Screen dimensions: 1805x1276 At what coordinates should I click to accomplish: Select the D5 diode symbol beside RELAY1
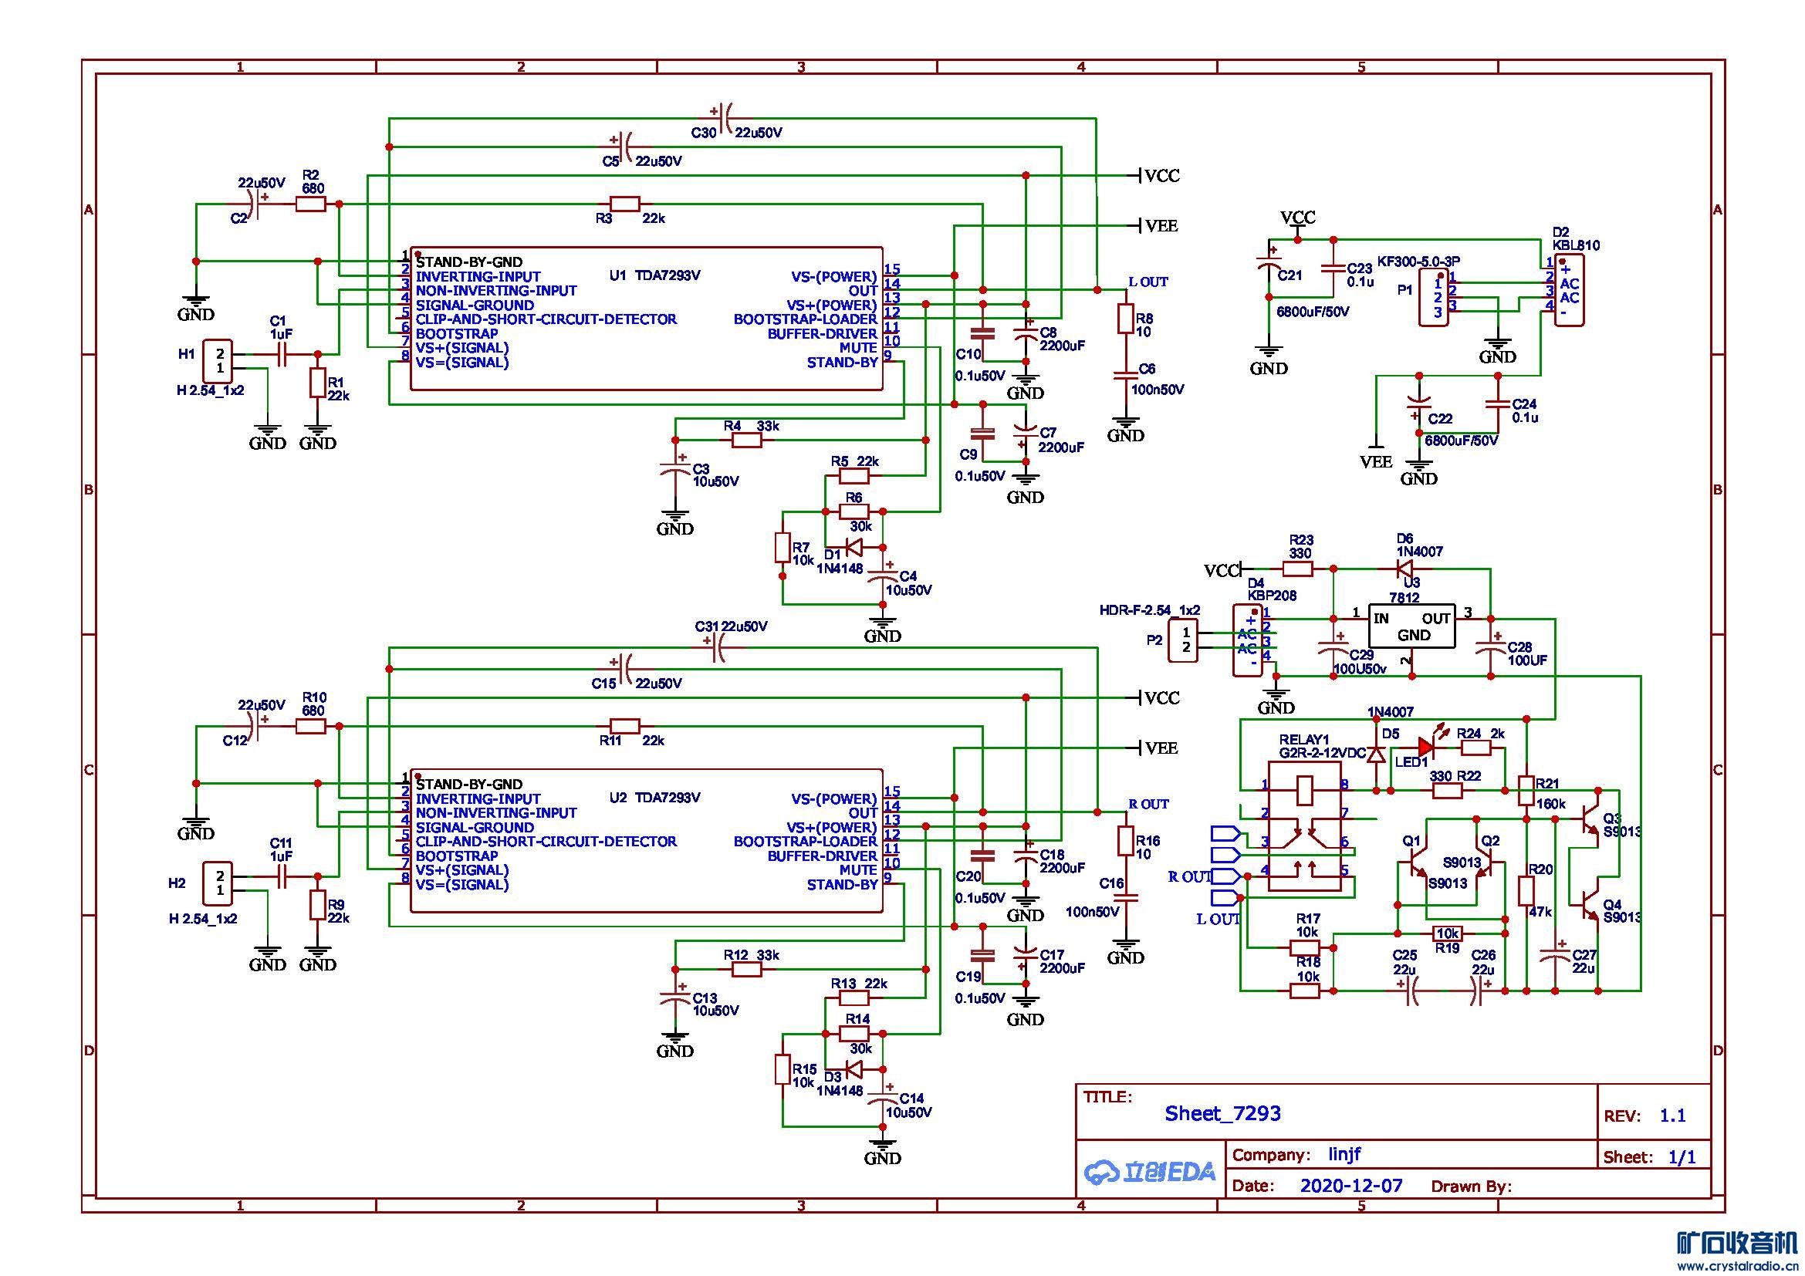tap(1377, 755)
